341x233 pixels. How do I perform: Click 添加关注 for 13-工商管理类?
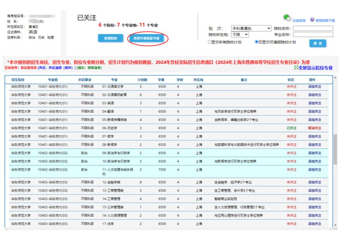(314, 190)
